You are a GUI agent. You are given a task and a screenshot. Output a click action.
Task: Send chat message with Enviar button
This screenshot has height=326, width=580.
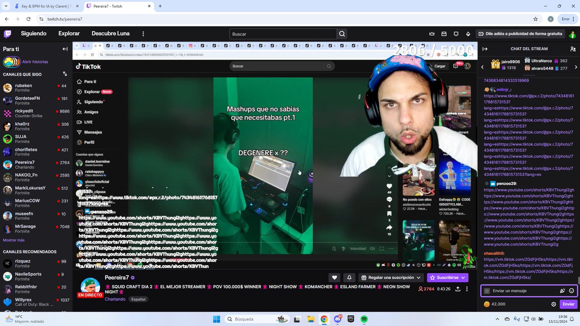(568, 304)
